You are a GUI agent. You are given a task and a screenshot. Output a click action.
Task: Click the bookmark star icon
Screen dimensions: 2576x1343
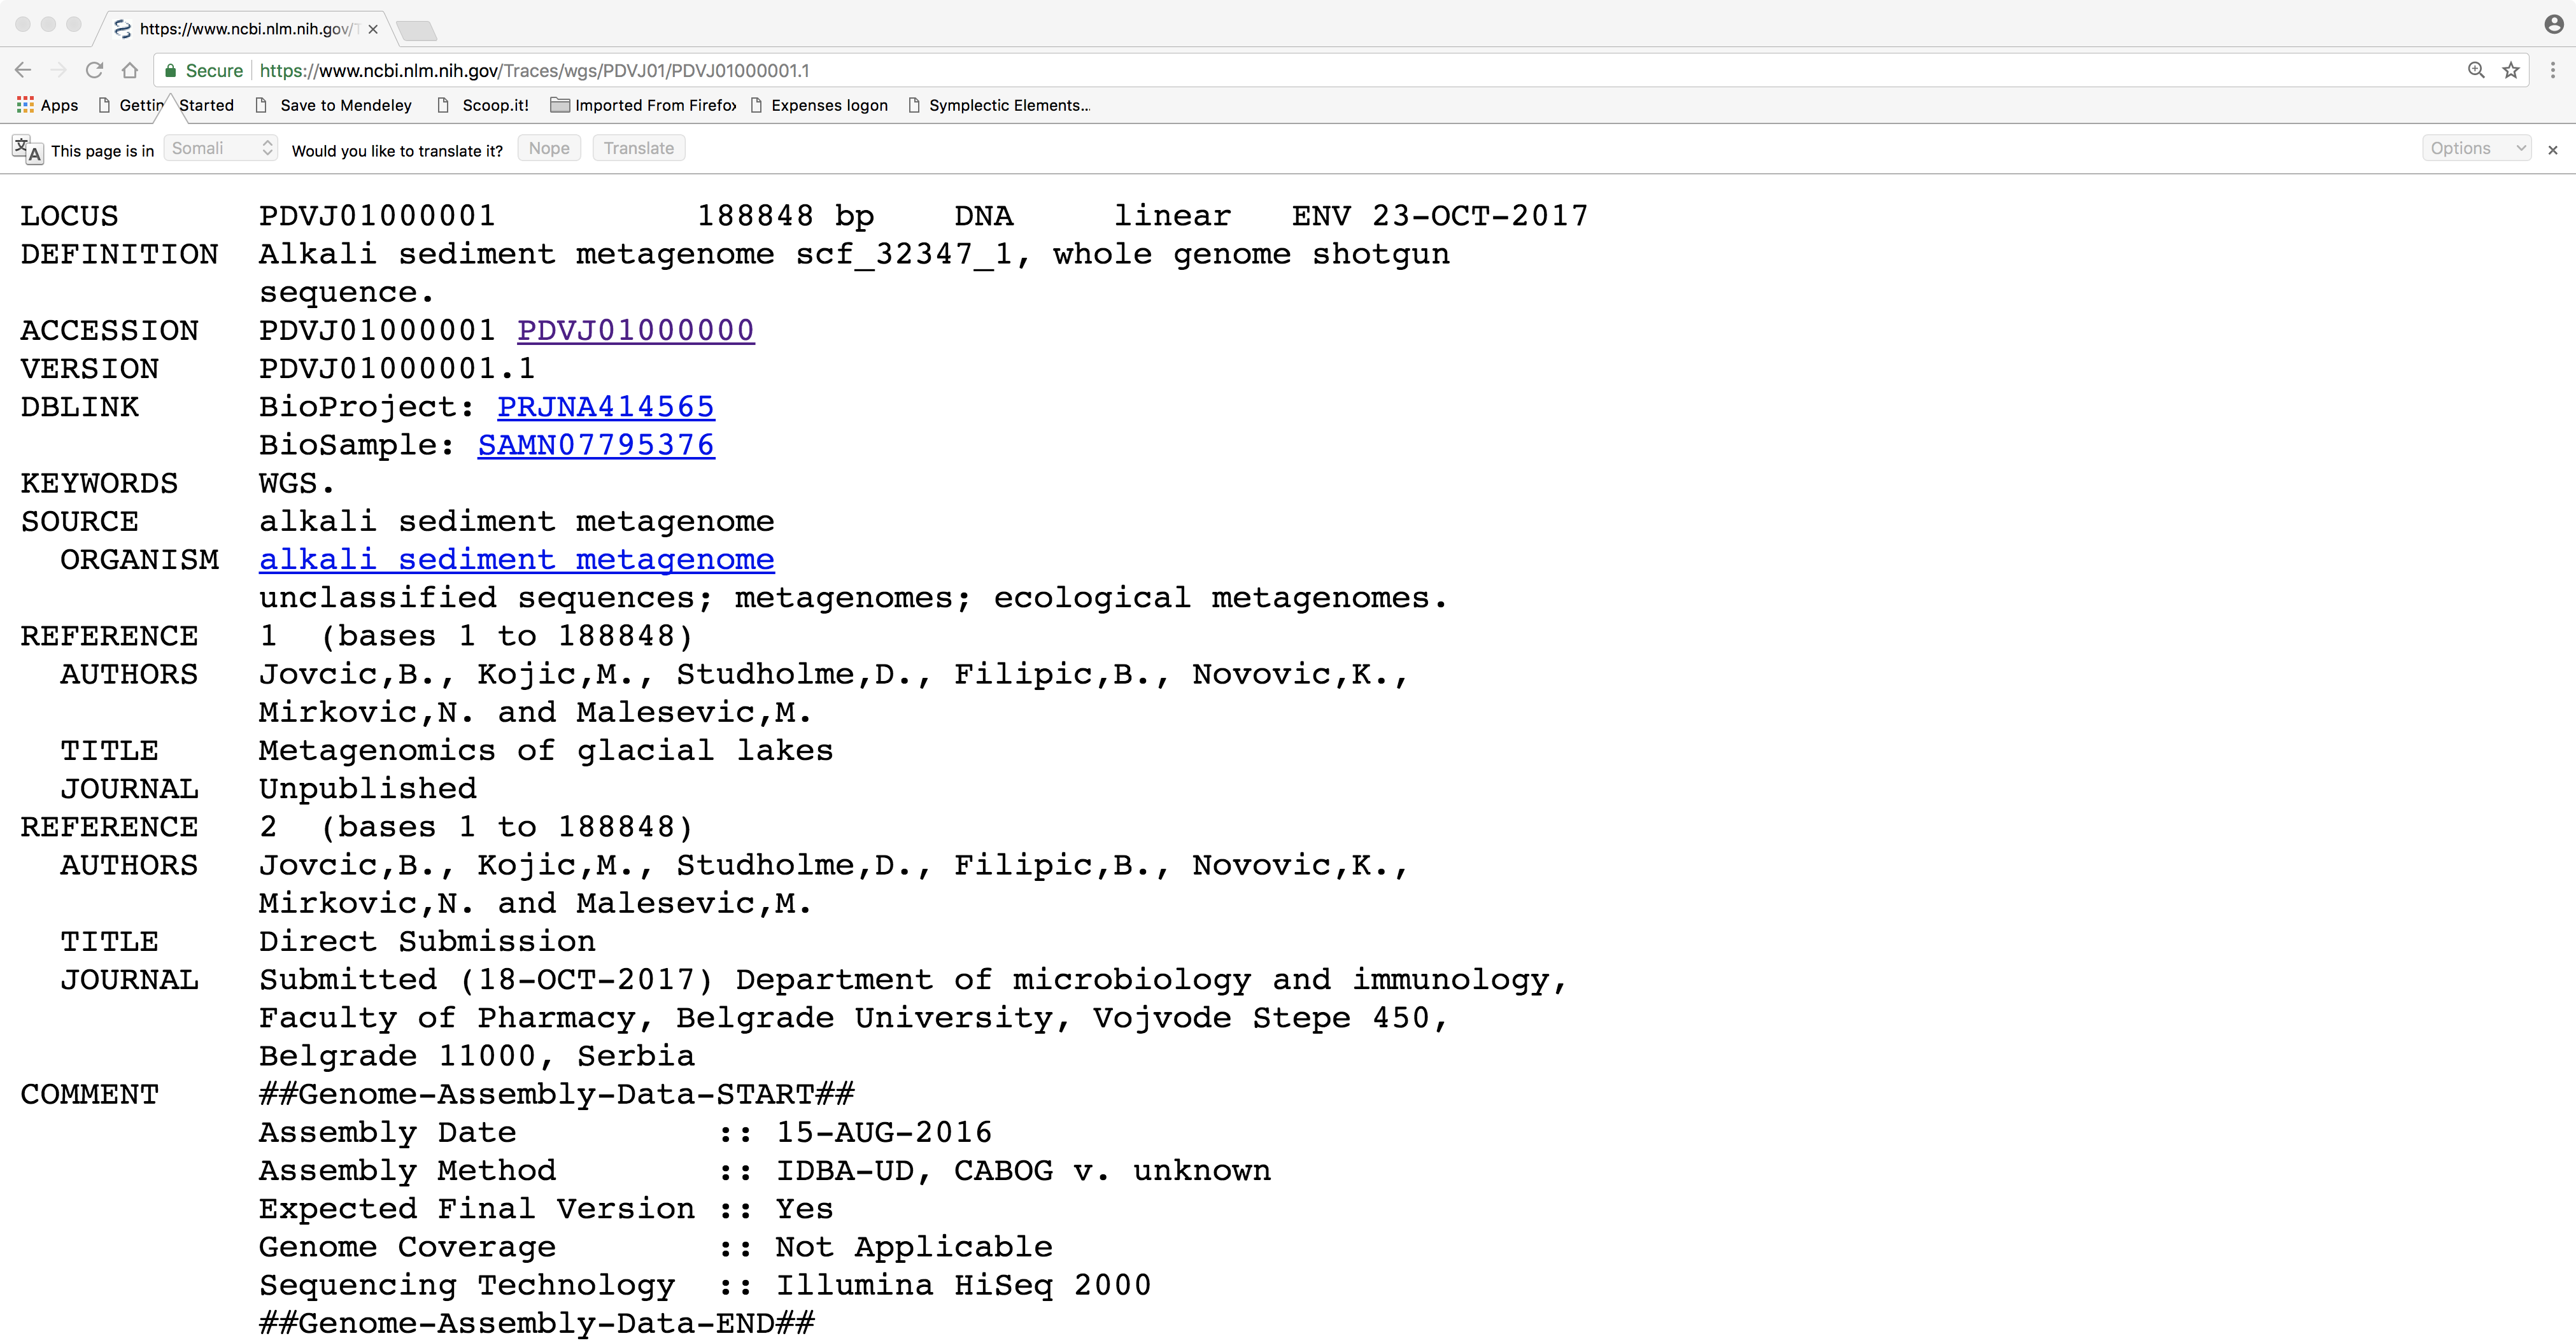pos(2510,70)
